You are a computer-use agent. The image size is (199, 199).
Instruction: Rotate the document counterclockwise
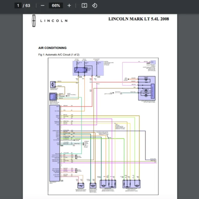pos(95,6)
